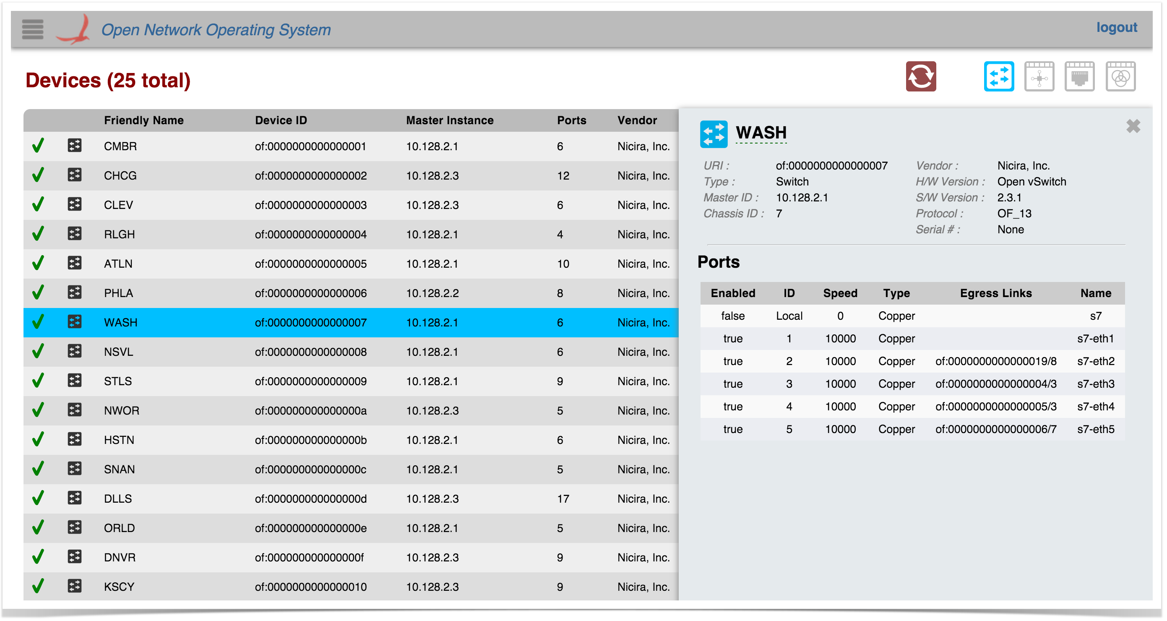Sort table by Device ID header
Viewport: 1167px width, 621px height.
281,120
